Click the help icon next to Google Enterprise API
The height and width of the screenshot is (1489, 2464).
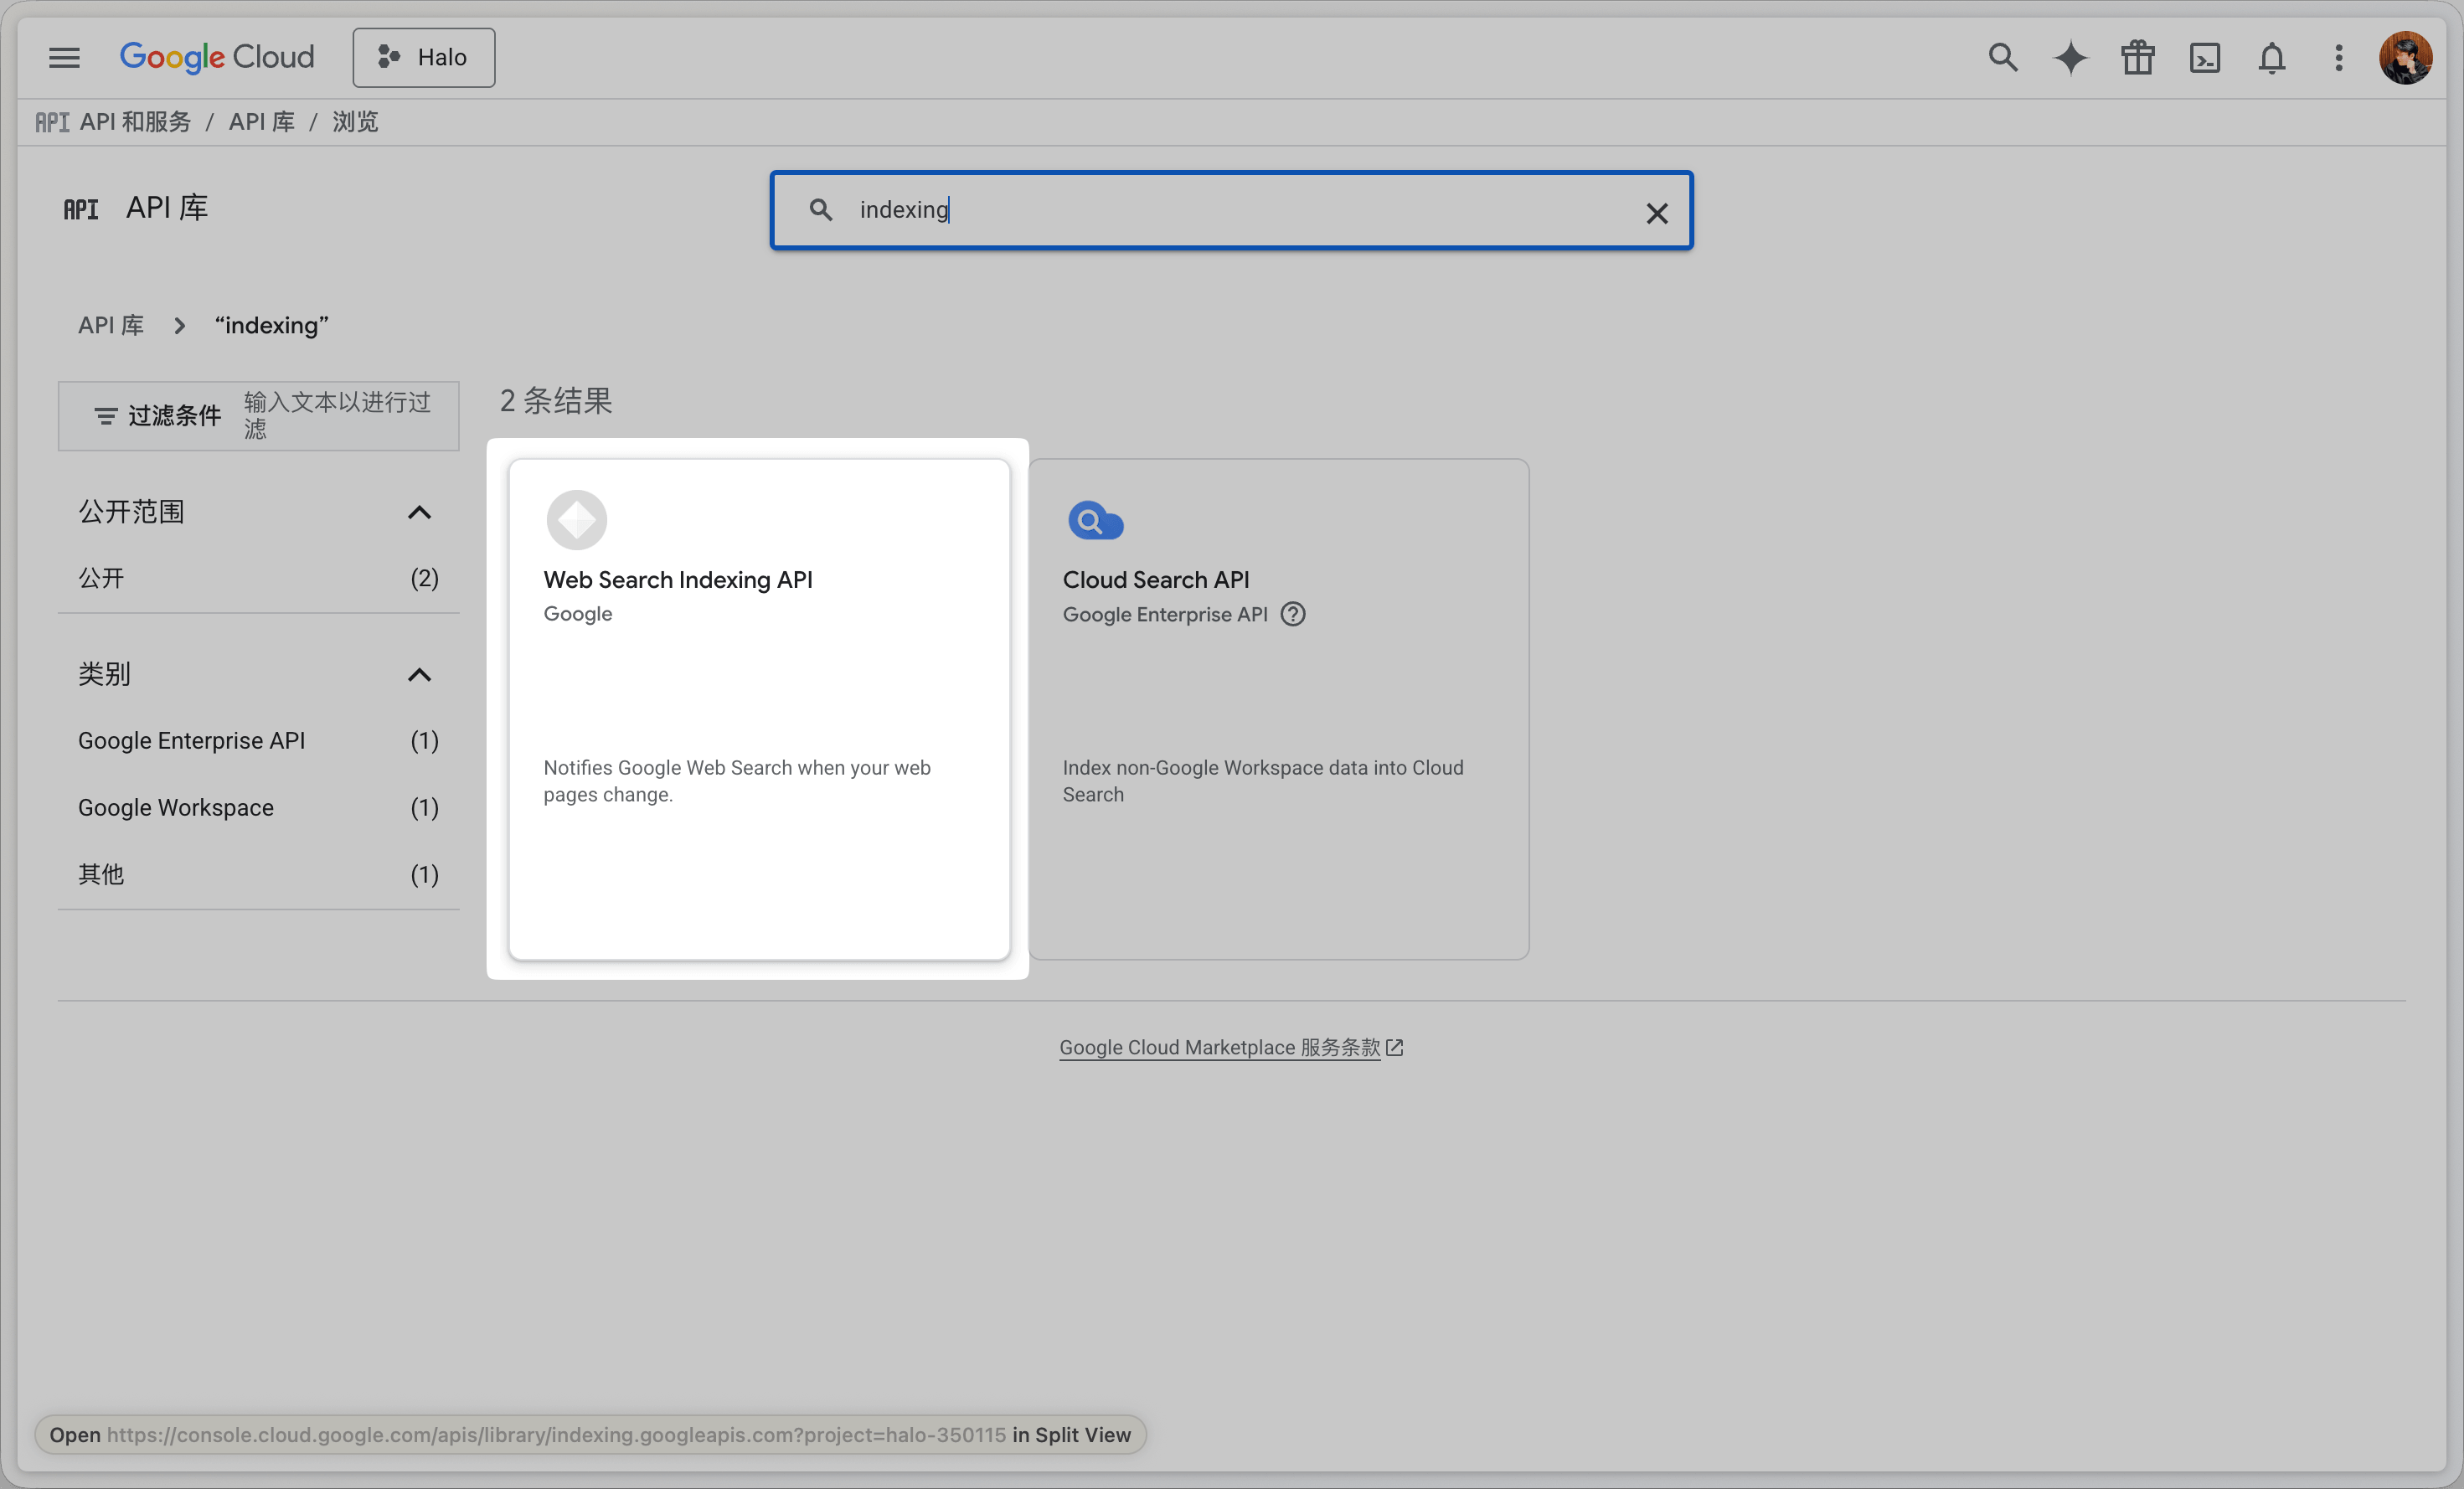coord(1293,614)
